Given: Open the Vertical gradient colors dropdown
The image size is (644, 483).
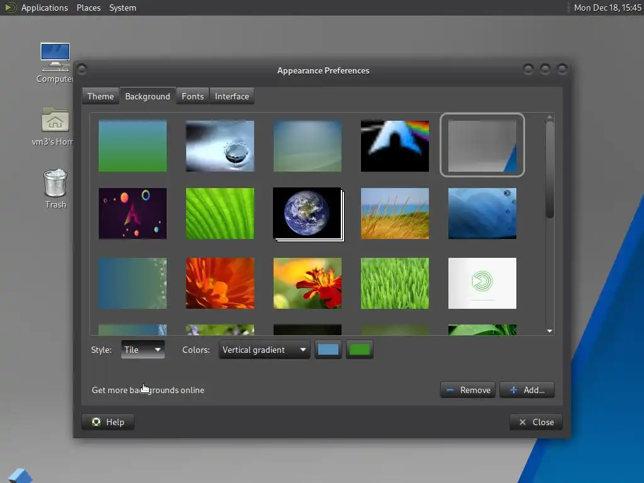Looking at the screenshot, I should tap(265, 350).
